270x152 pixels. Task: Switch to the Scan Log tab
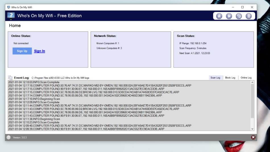tap(215, 77)
